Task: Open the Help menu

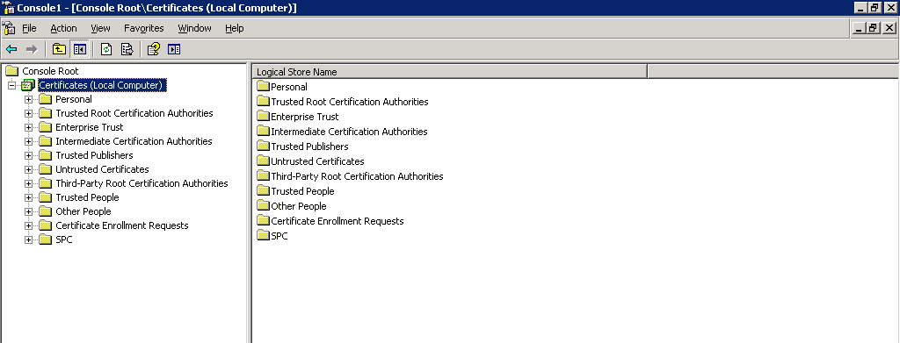Action: point(234,28)
